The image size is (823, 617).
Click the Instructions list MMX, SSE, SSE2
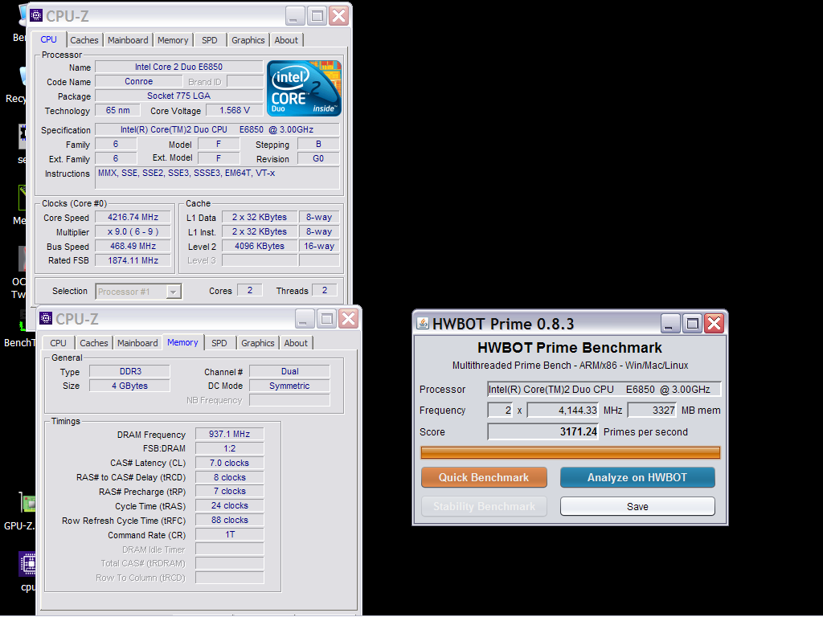pos(217,178)
